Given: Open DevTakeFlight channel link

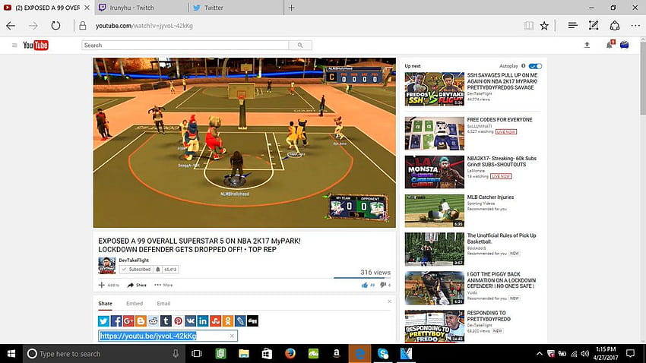Looking at the screenshot, I should pyautogui.click(x=134, y=260).
